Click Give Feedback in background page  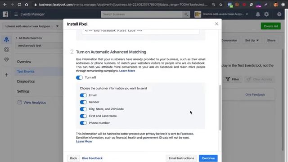[x=255, y=94]
